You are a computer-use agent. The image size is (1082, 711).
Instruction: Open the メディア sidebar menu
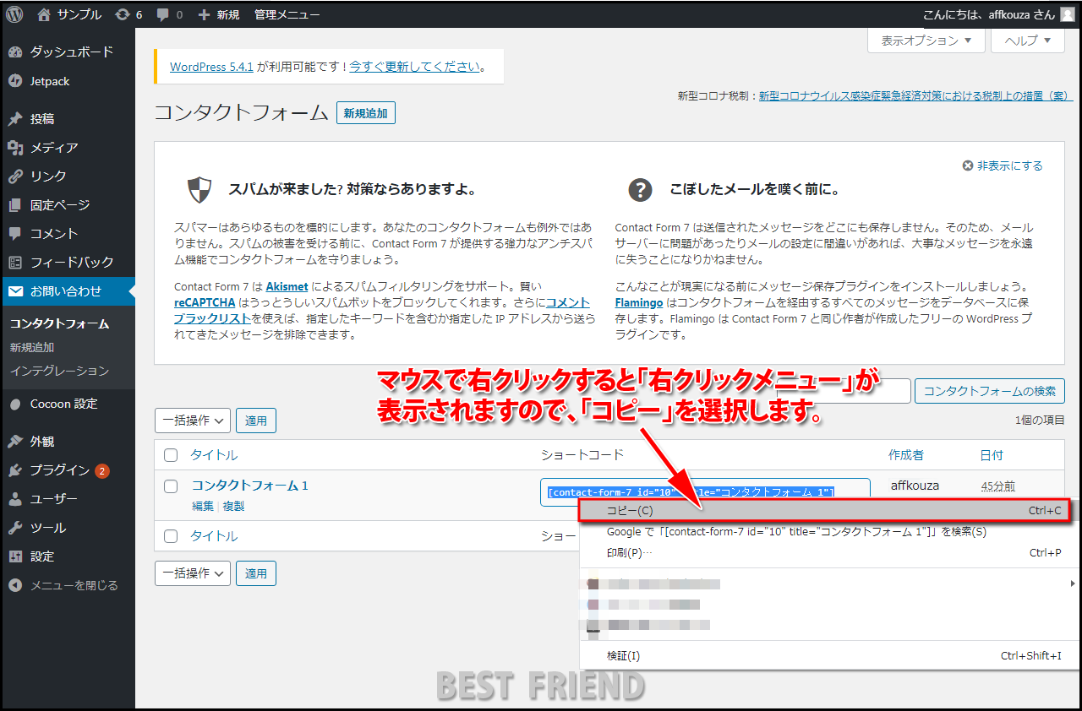[x=54, y=148]
